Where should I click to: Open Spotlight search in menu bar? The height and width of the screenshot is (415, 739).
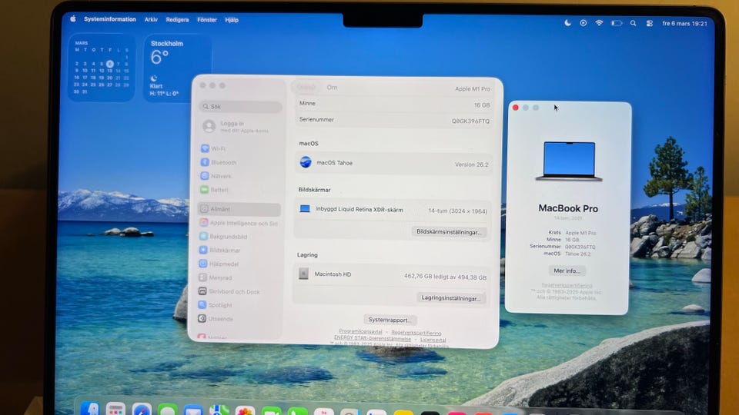[x=633, y=23]
